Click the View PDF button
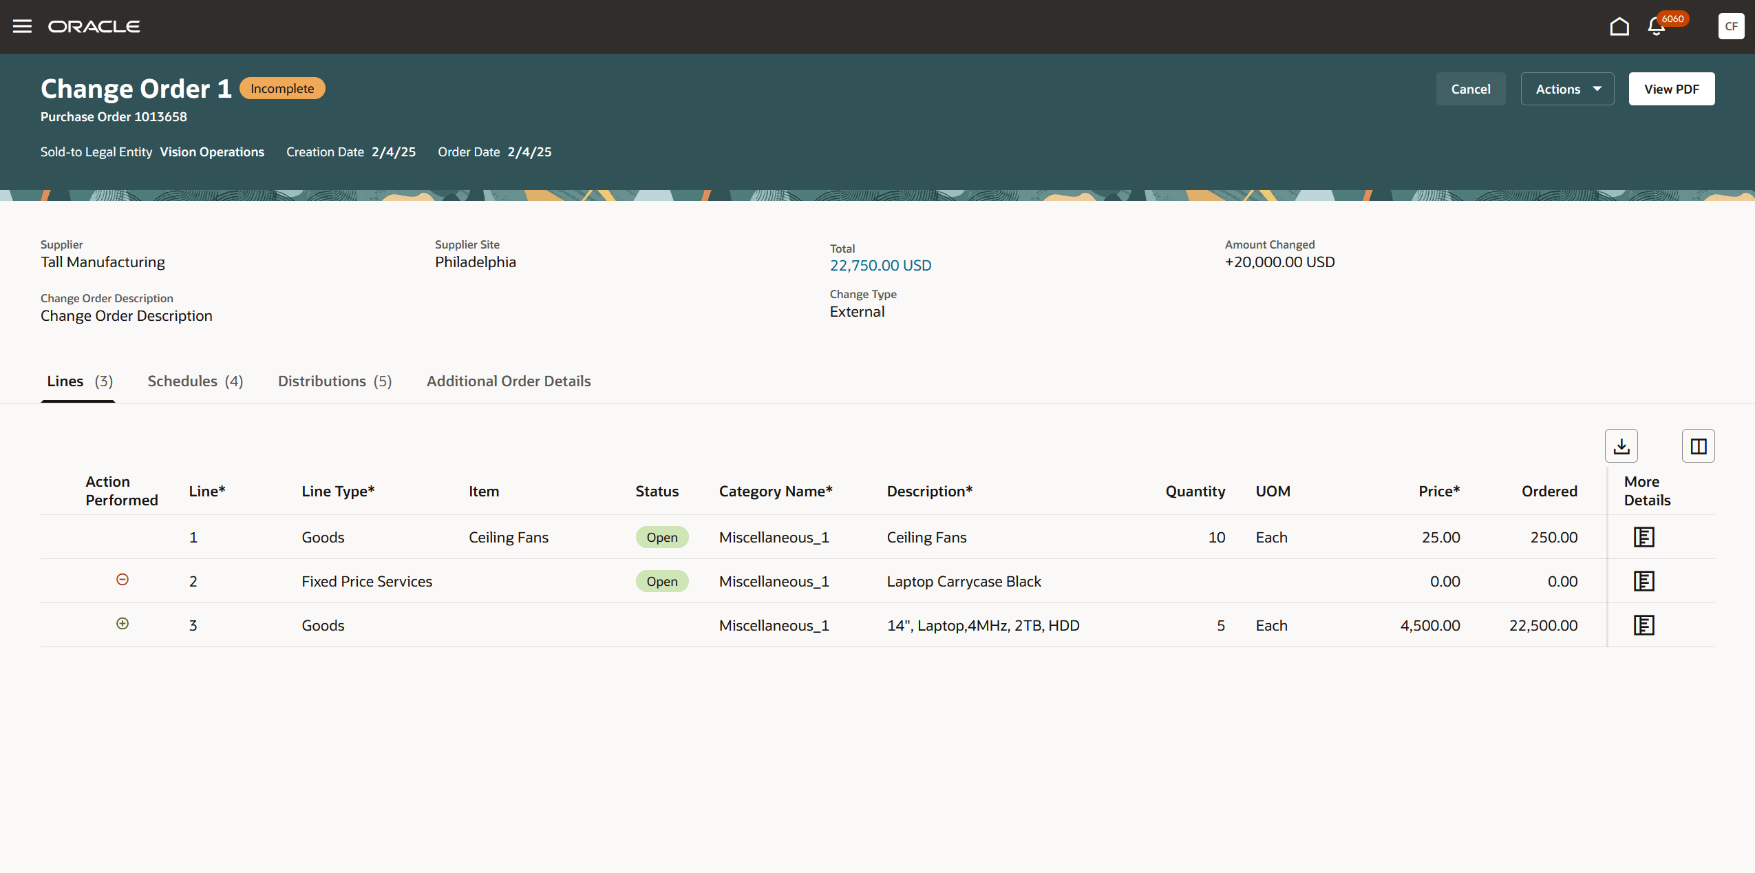Screen dimensions: 1755x873 (1671, 89)
